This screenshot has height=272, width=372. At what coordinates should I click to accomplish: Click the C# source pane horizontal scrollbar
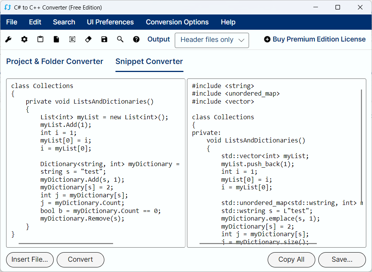coord(65,243)
